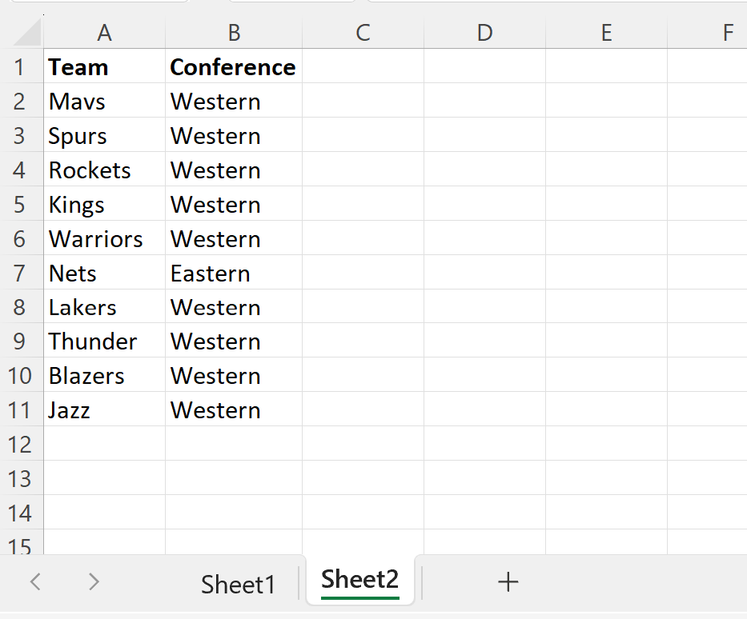Select the Western cell next to Warriors
Screen dimensions: 747x619
coord(233,238)
